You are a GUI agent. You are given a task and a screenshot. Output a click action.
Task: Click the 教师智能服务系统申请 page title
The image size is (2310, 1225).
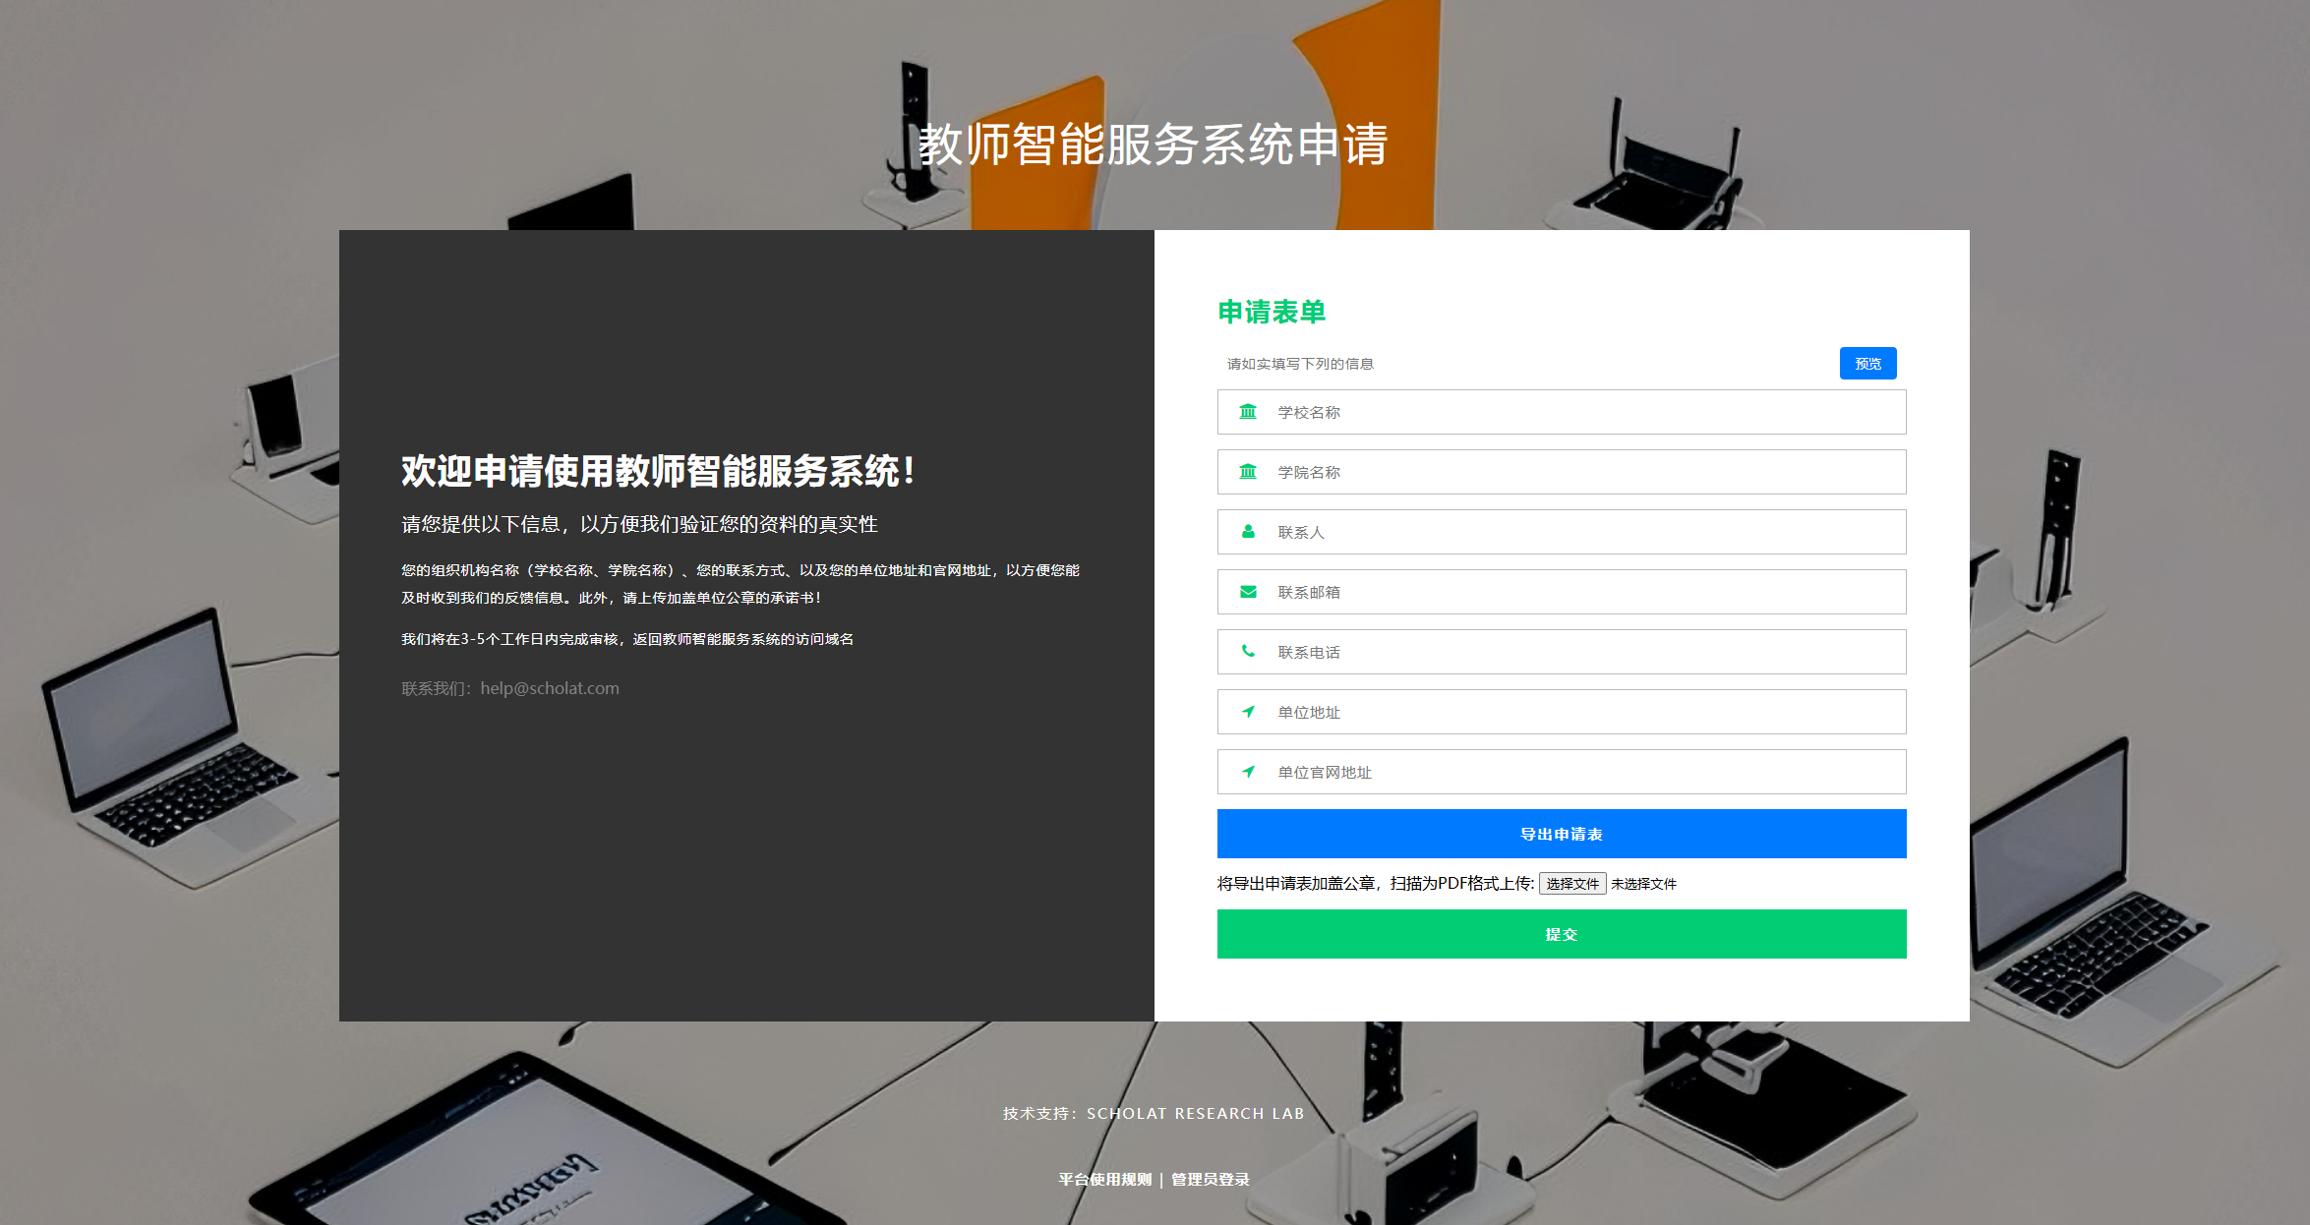1154,145
